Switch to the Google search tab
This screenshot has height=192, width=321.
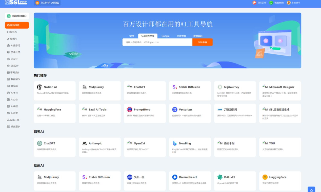click(165, 36)
